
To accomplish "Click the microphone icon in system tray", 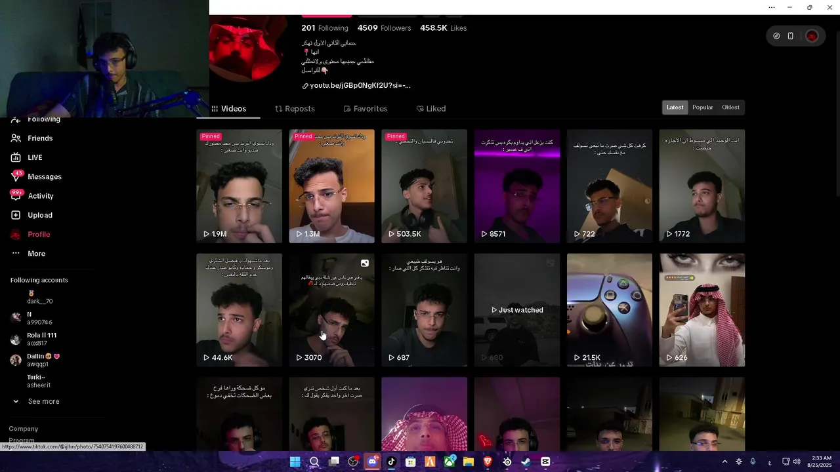I will (753, 462).
